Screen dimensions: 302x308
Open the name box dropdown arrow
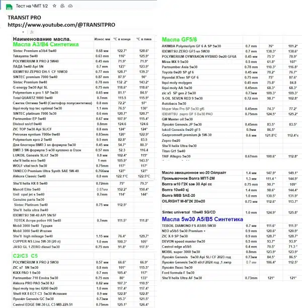23,32
